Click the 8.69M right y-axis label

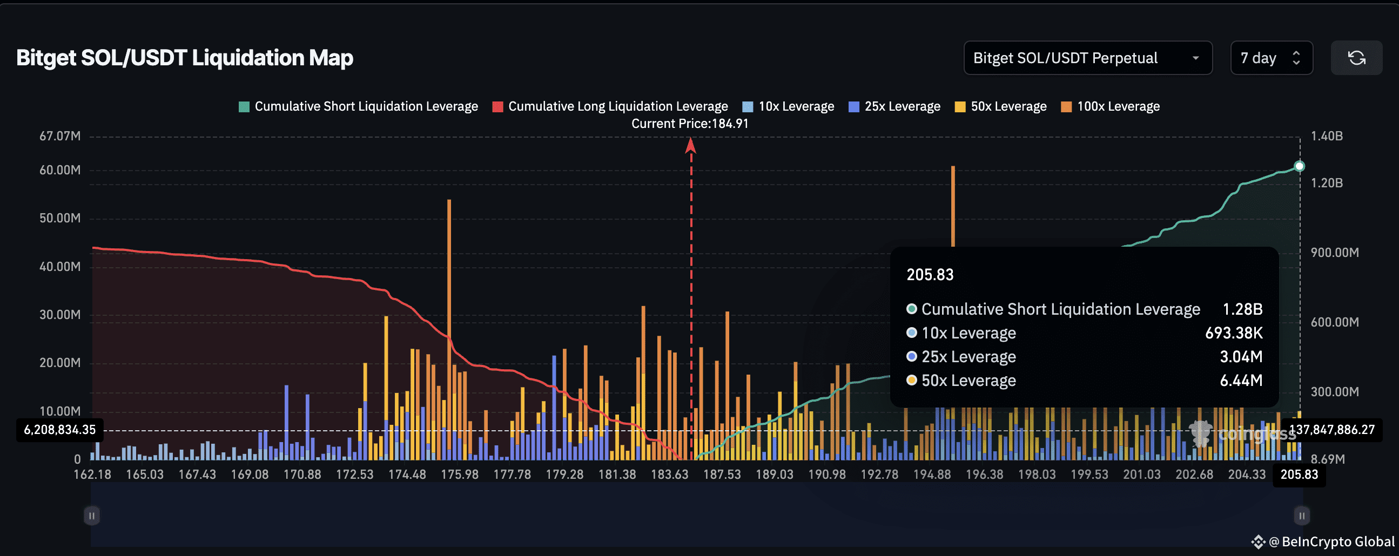[x=1328, y=459]
